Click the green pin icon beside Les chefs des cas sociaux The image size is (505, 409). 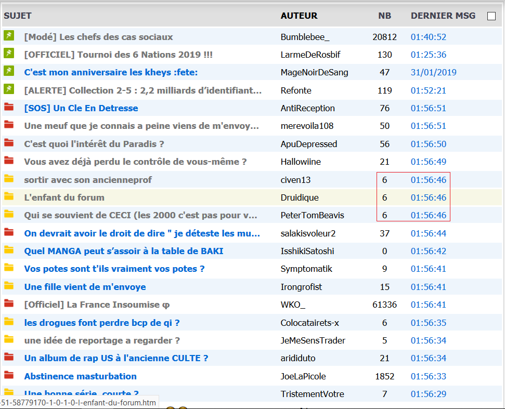(9, 36)
